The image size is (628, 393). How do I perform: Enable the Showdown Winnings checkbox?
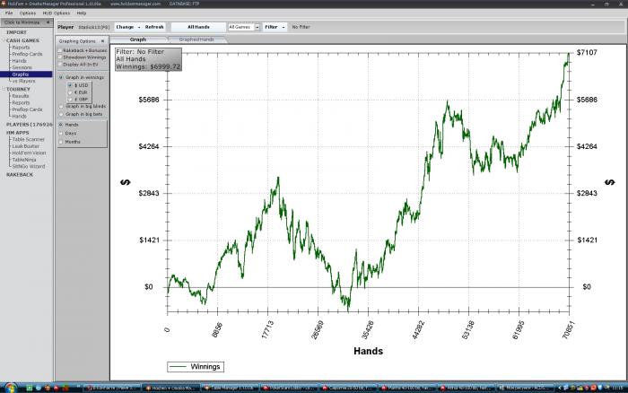60,57
